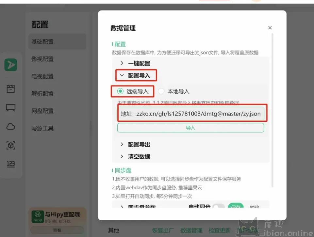
Task: Expand the 配置导出 section
Action: coord(139,145)
